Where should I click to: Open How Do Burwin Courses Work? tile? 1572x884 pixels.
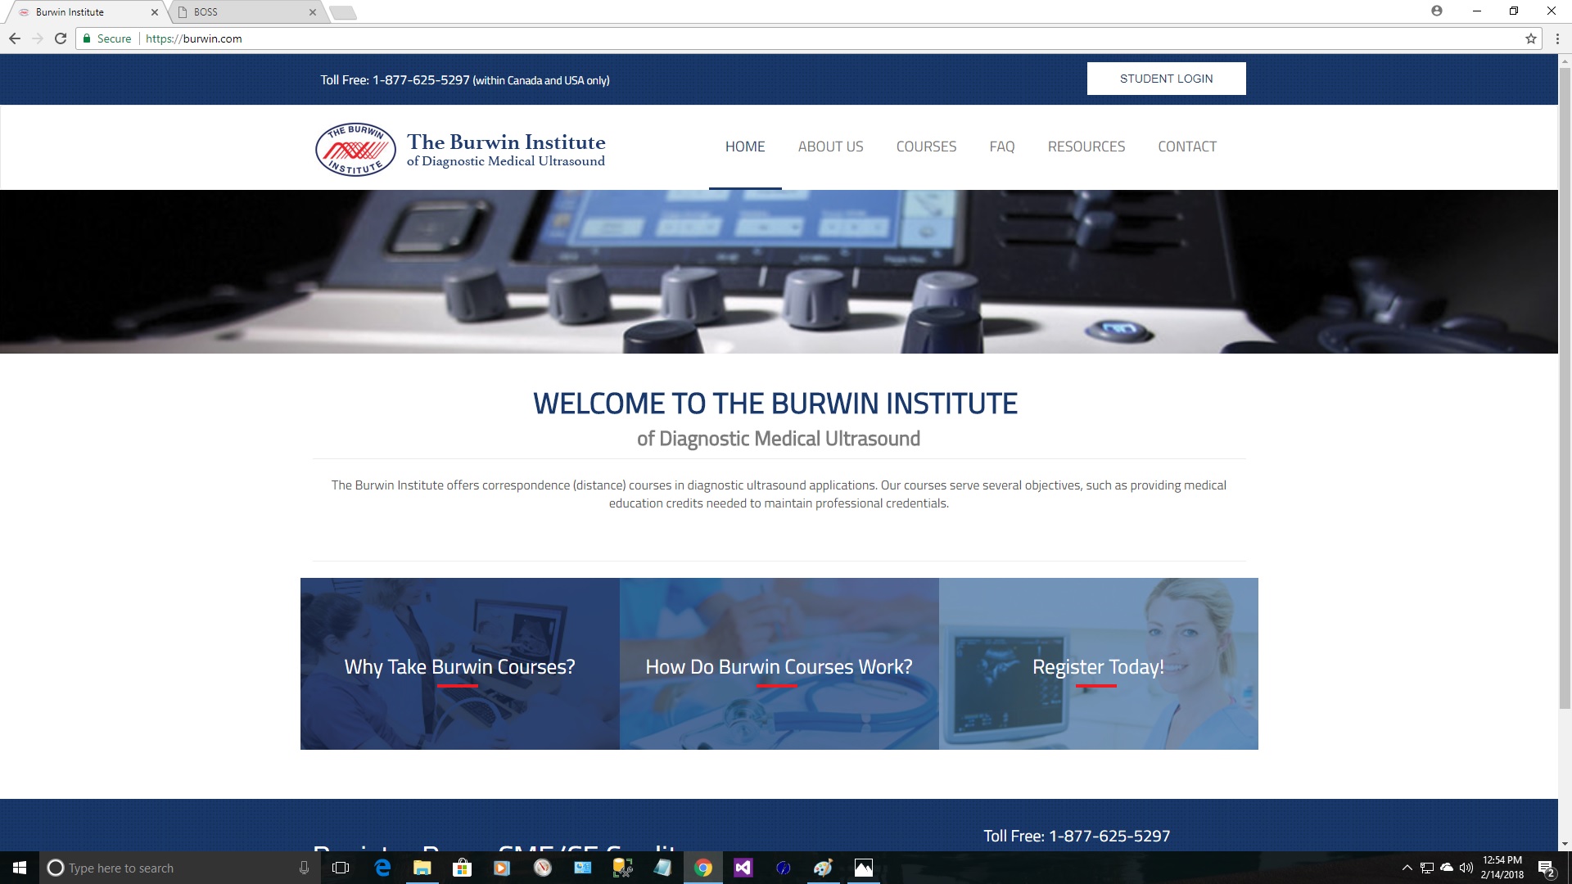[x=779, y=664]
